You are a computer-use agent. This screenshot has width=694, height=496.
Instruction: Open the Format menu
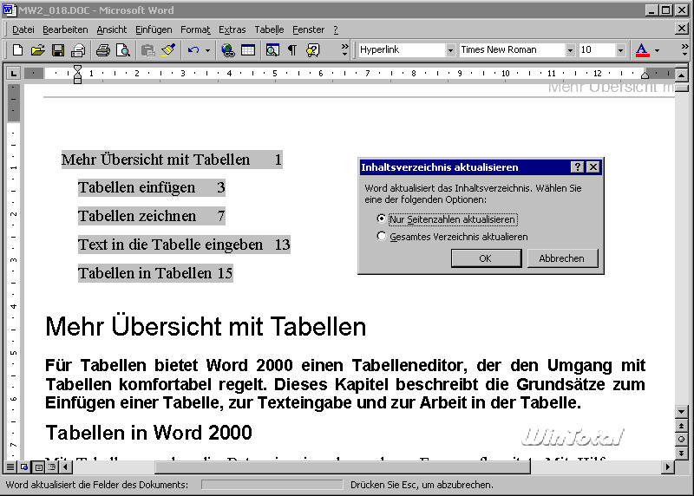click(x=195, y=29)
